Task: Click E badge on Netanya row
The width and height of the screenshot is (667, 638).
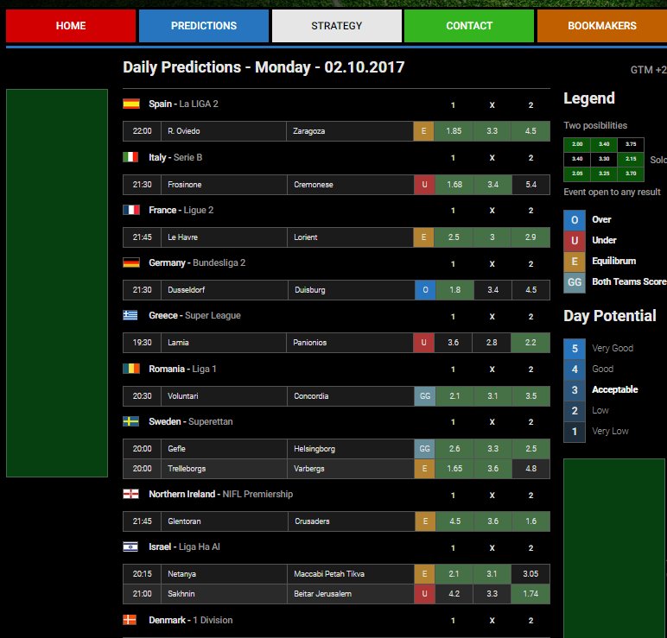Action: click(x=424, y=574)
